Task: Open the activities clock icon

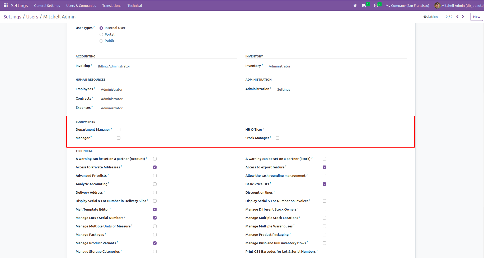Action: (x=376, y=6)
